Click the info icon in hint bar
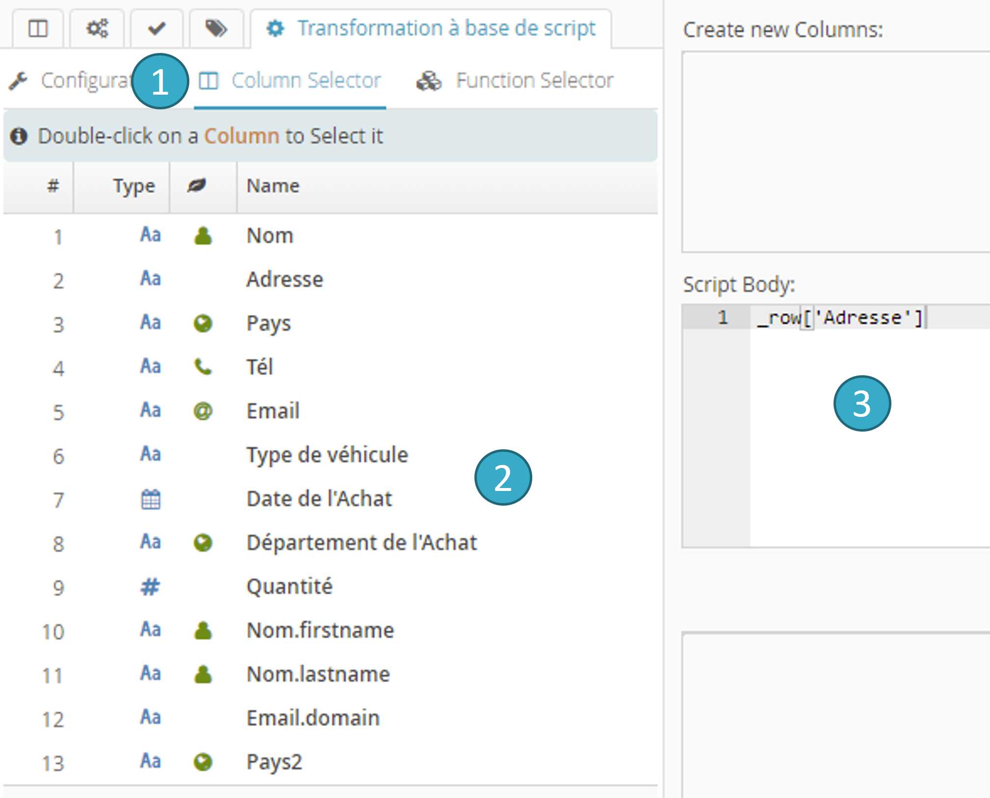Viewport: 990px width, 798px height. (19, 136)
